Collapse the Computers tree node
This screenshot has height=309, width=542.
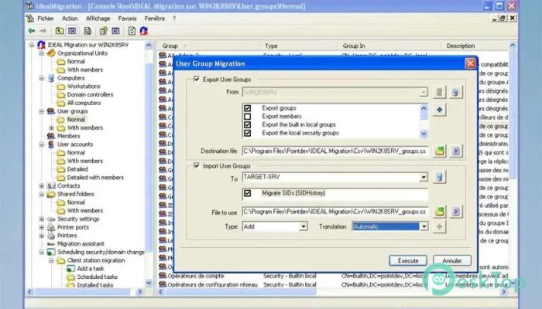coord(42,78)
